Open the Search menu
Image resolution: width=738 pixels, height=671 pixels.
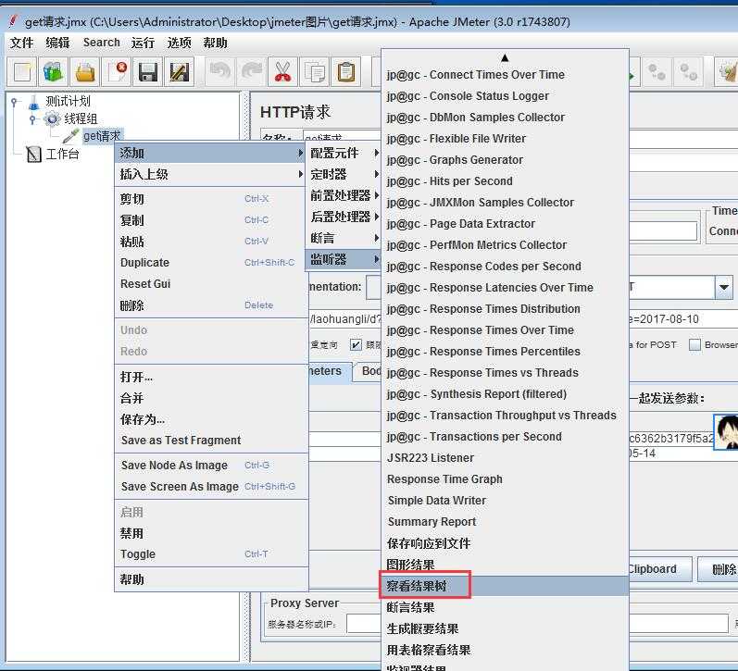tap(102, 43)
